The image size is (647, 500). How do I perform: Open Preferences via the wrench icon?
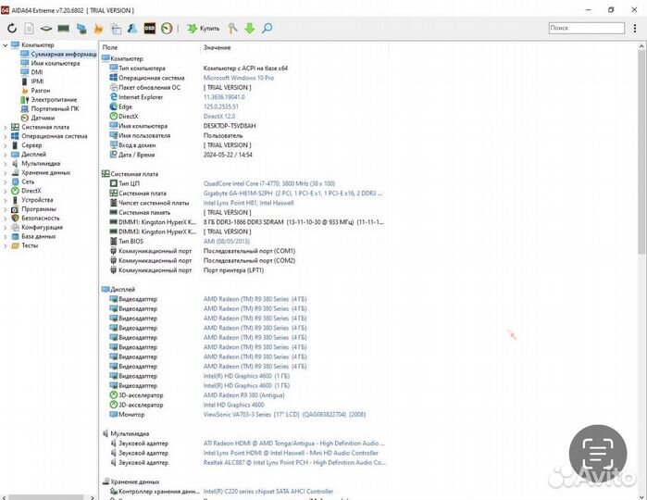tap(232, 28)
